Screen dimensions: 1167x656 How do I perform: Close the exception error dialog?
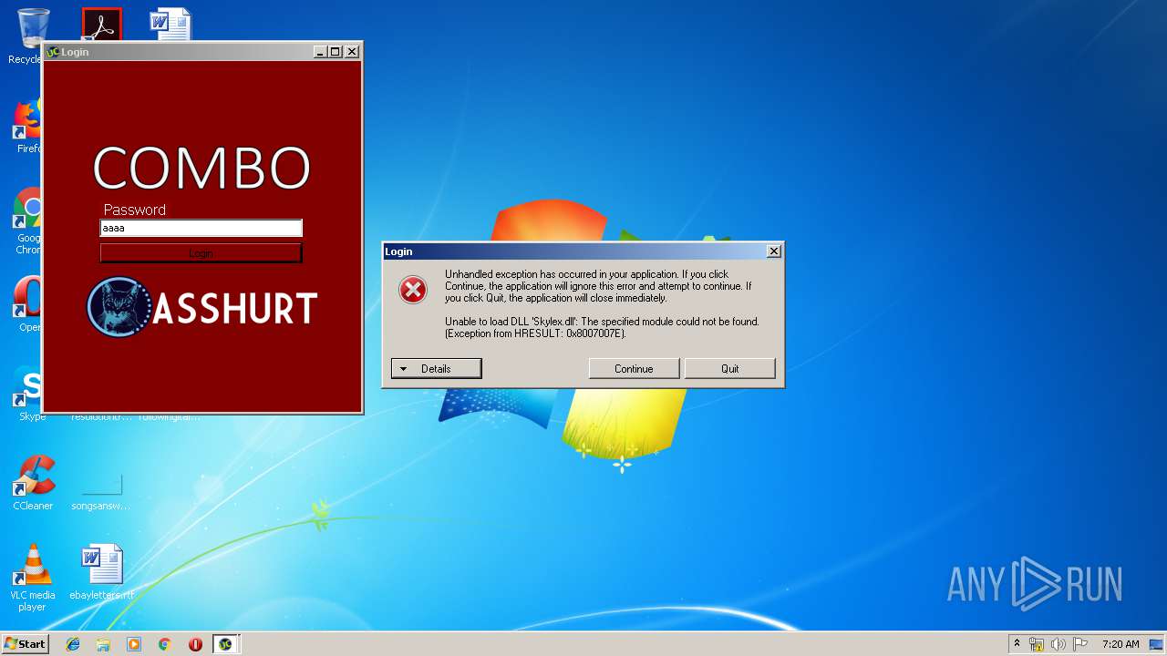(x=773, y=251)
